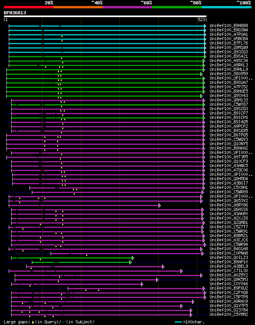Click the UniRef100_O80959 label
The width and height of the screenshot is (255, 325).
point(229,74)
